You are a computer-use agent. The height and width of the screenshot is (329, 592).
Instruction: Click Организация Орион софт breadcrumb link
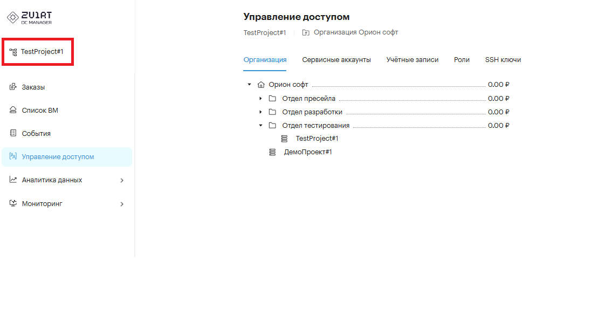(356, 32)
